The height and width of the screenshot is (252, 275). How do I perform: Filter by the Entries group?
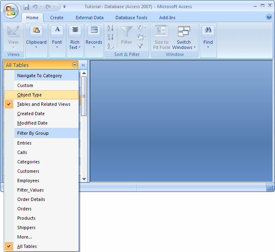tap(41, 143)
